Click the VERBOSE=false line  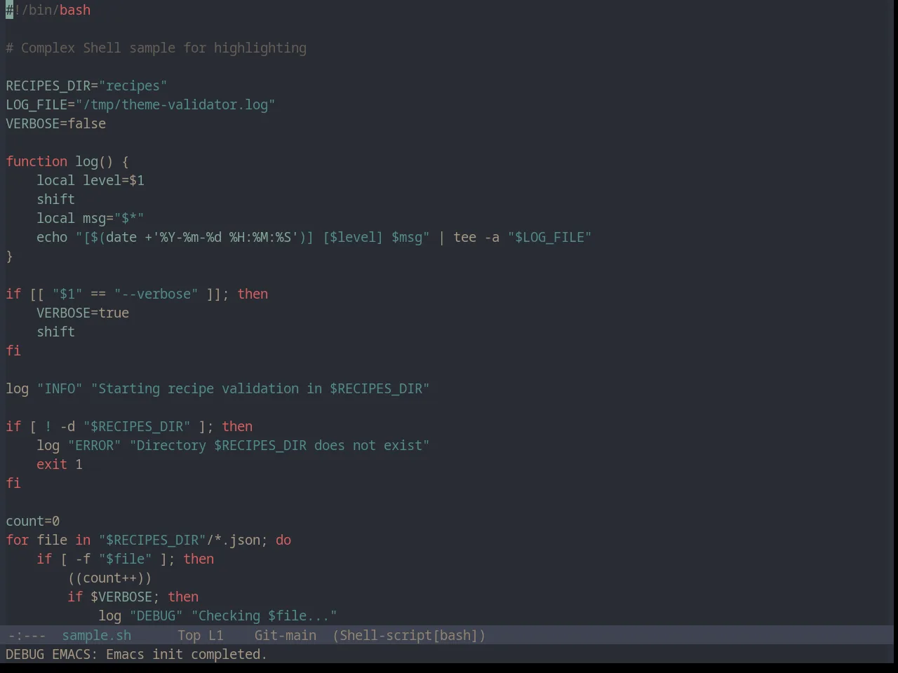56,123
